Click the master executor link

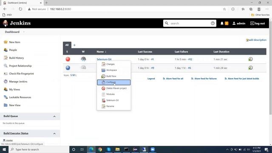click(9, 140)
